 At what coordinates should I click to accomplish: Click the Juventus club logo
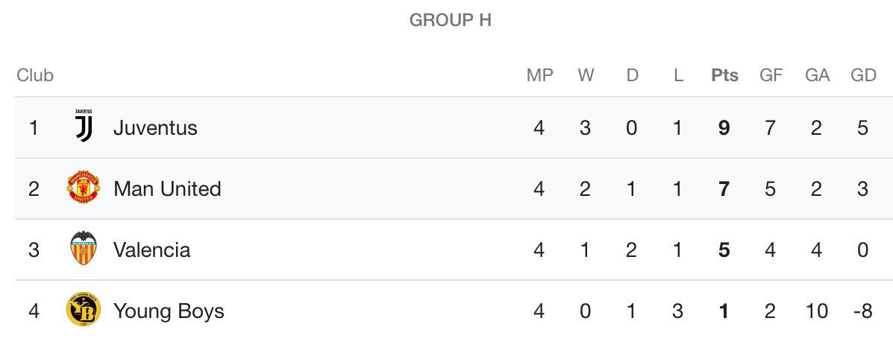pyautogui.click(x=84, y=126)
